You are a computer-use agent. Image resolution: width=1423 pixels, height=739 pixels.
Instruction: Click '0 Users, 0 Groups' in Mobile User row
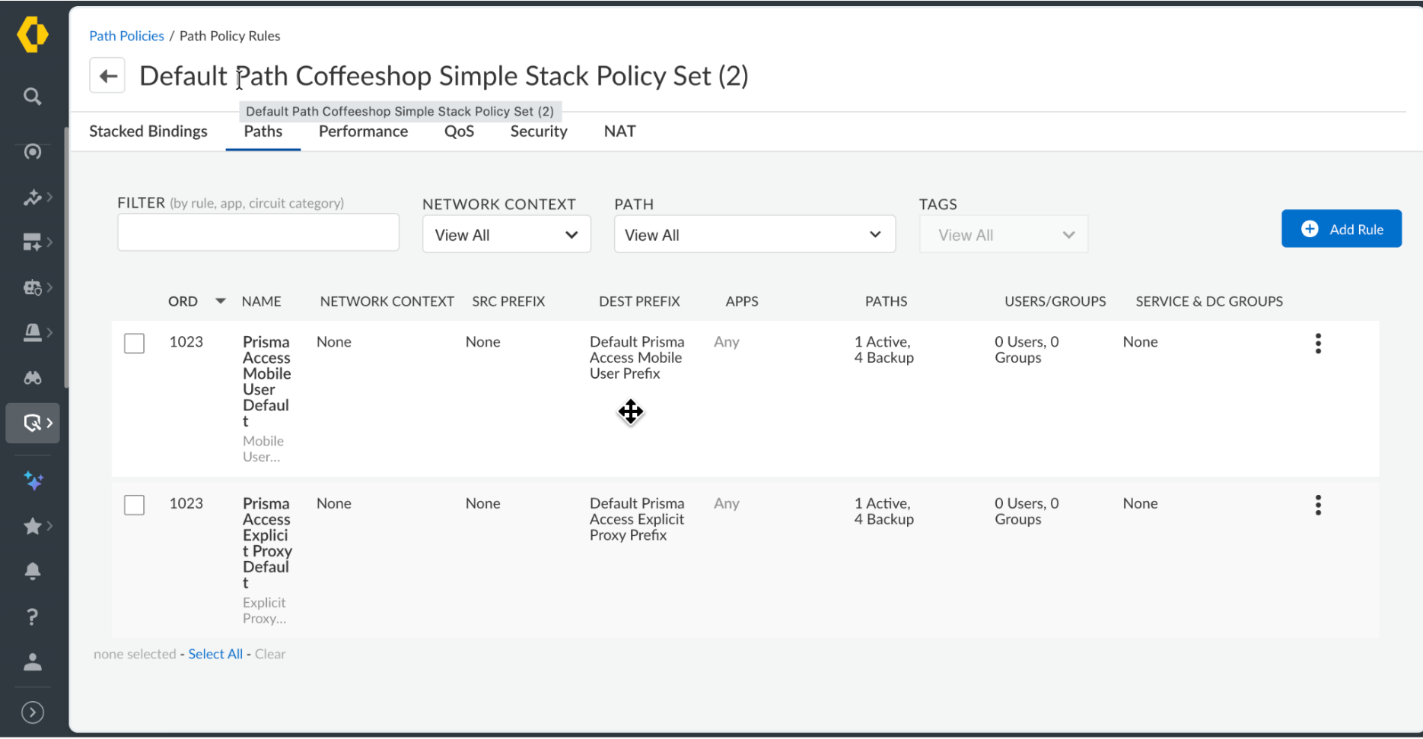(x=1027, y=350)
